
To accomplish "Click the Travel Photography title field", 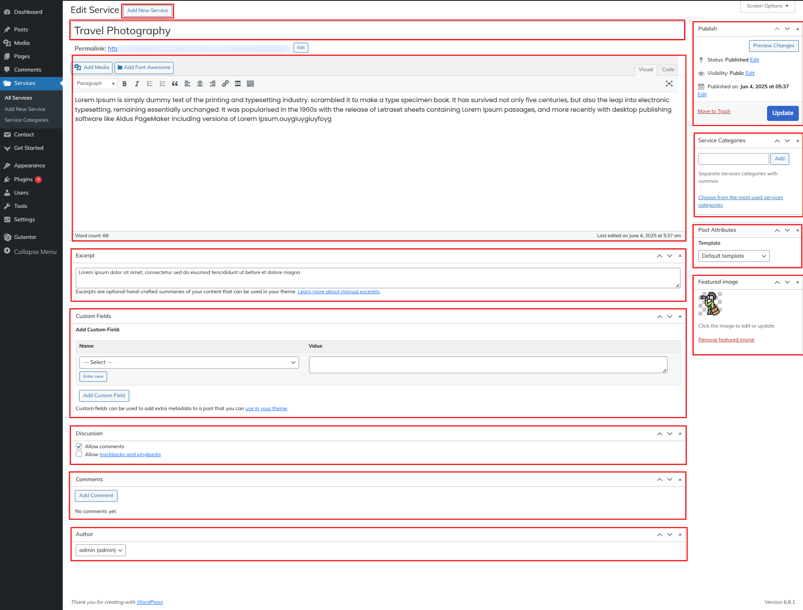I will [x=377, y=31].
